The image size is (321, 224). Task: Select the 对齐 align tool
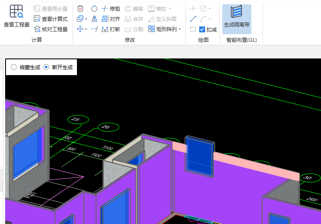pyautogui.click(x=111, y=19)
